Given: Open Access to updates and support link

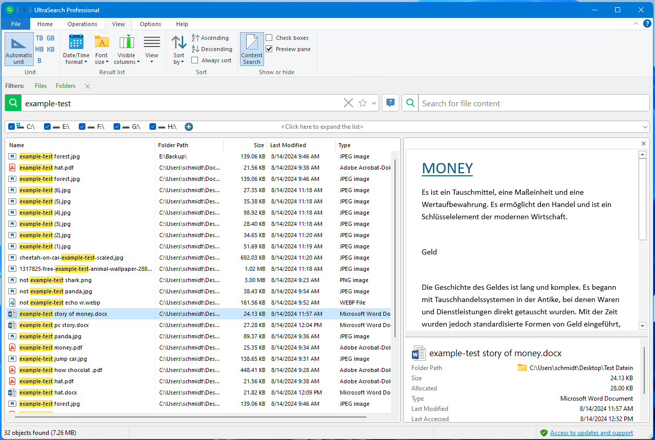Looking at the screenshot, I should point(591,433).
